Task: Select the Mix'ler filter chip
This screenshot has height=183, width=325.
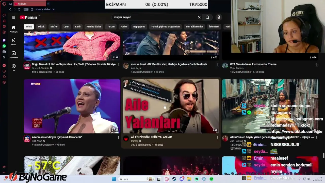Action: click(x=54, y=26)
